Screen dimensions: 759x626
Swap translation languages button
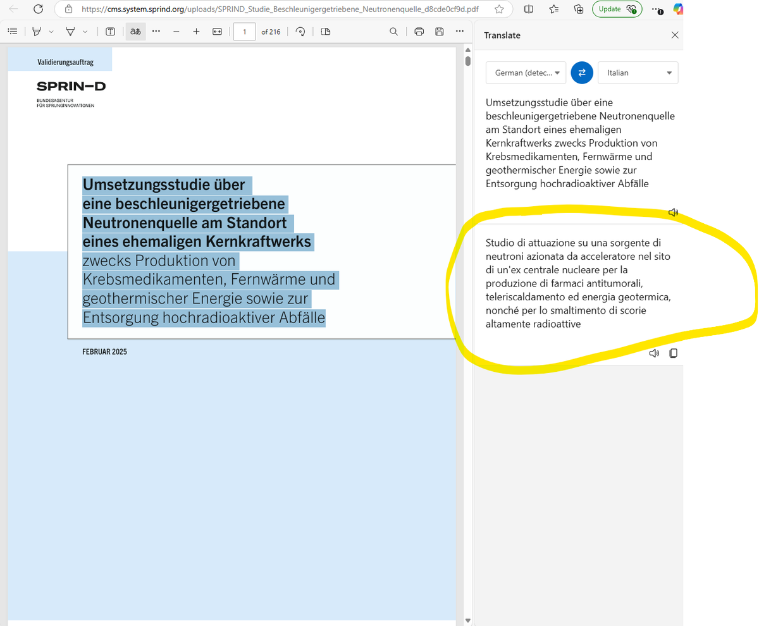581,73
